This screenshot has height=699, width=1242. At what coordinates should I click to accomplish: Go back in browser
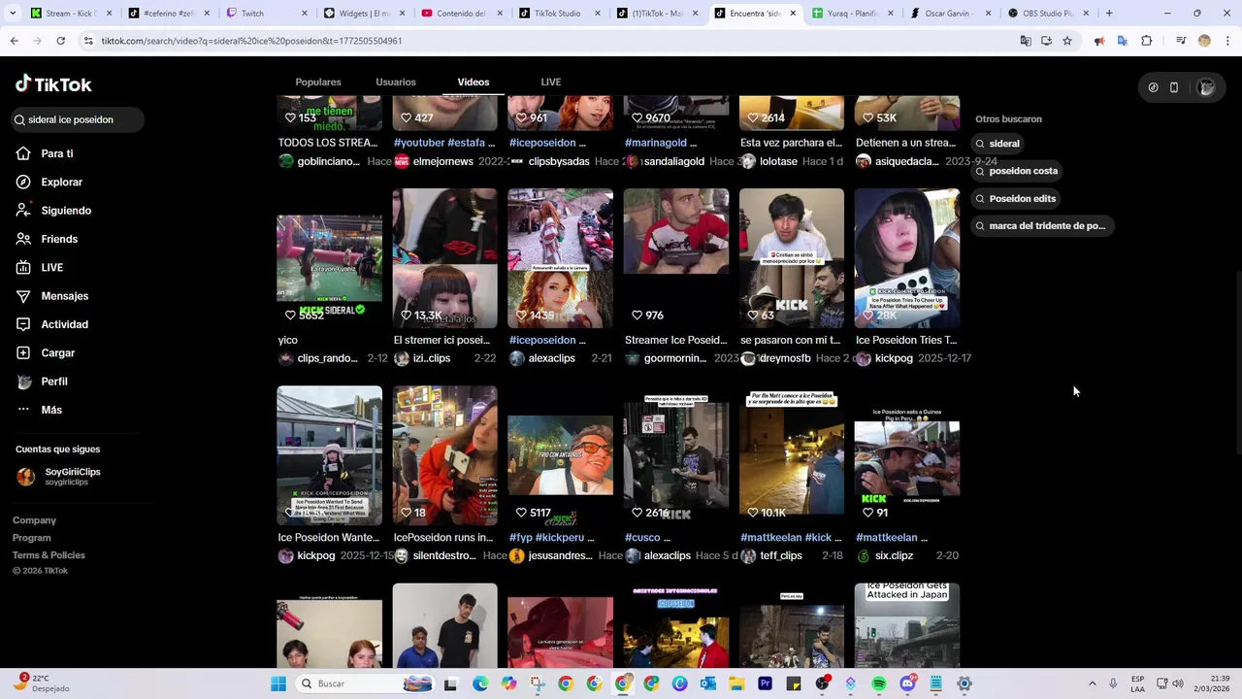click(x=14, y=41)
